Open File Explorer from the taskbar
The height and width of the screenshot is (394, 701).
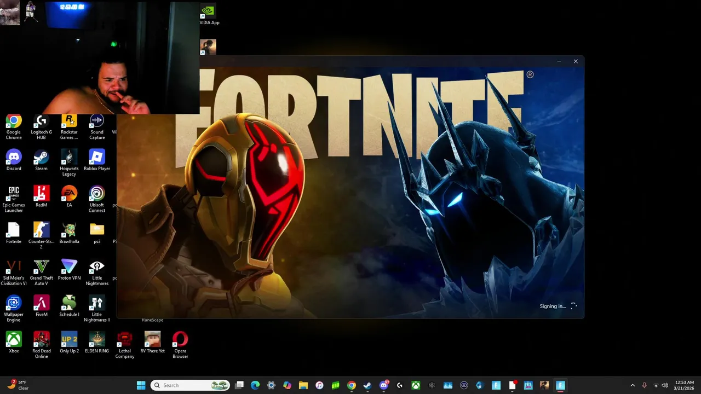pyautogui.click(x=303, y=385)
